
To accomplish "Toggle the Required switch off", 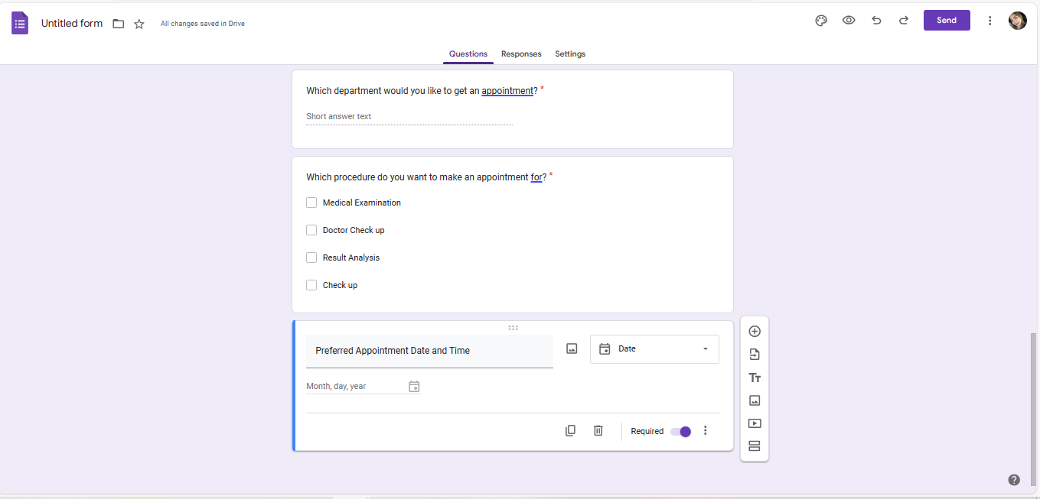I will 680,432.
